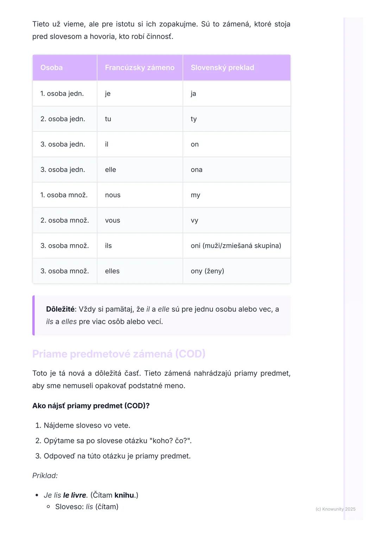Click the "Ako nájsť priamy predmet (COD)?" subheading

91,406
